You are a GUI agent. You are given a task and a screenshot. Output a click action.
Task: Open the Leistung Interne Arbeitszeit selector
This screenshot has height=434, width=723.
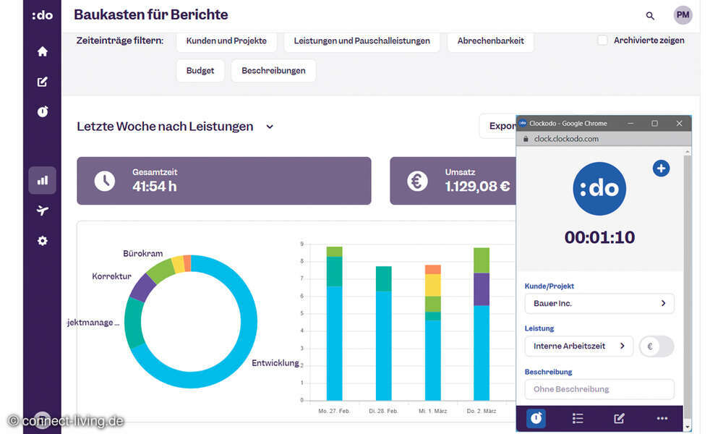click(x=578, y=346)
